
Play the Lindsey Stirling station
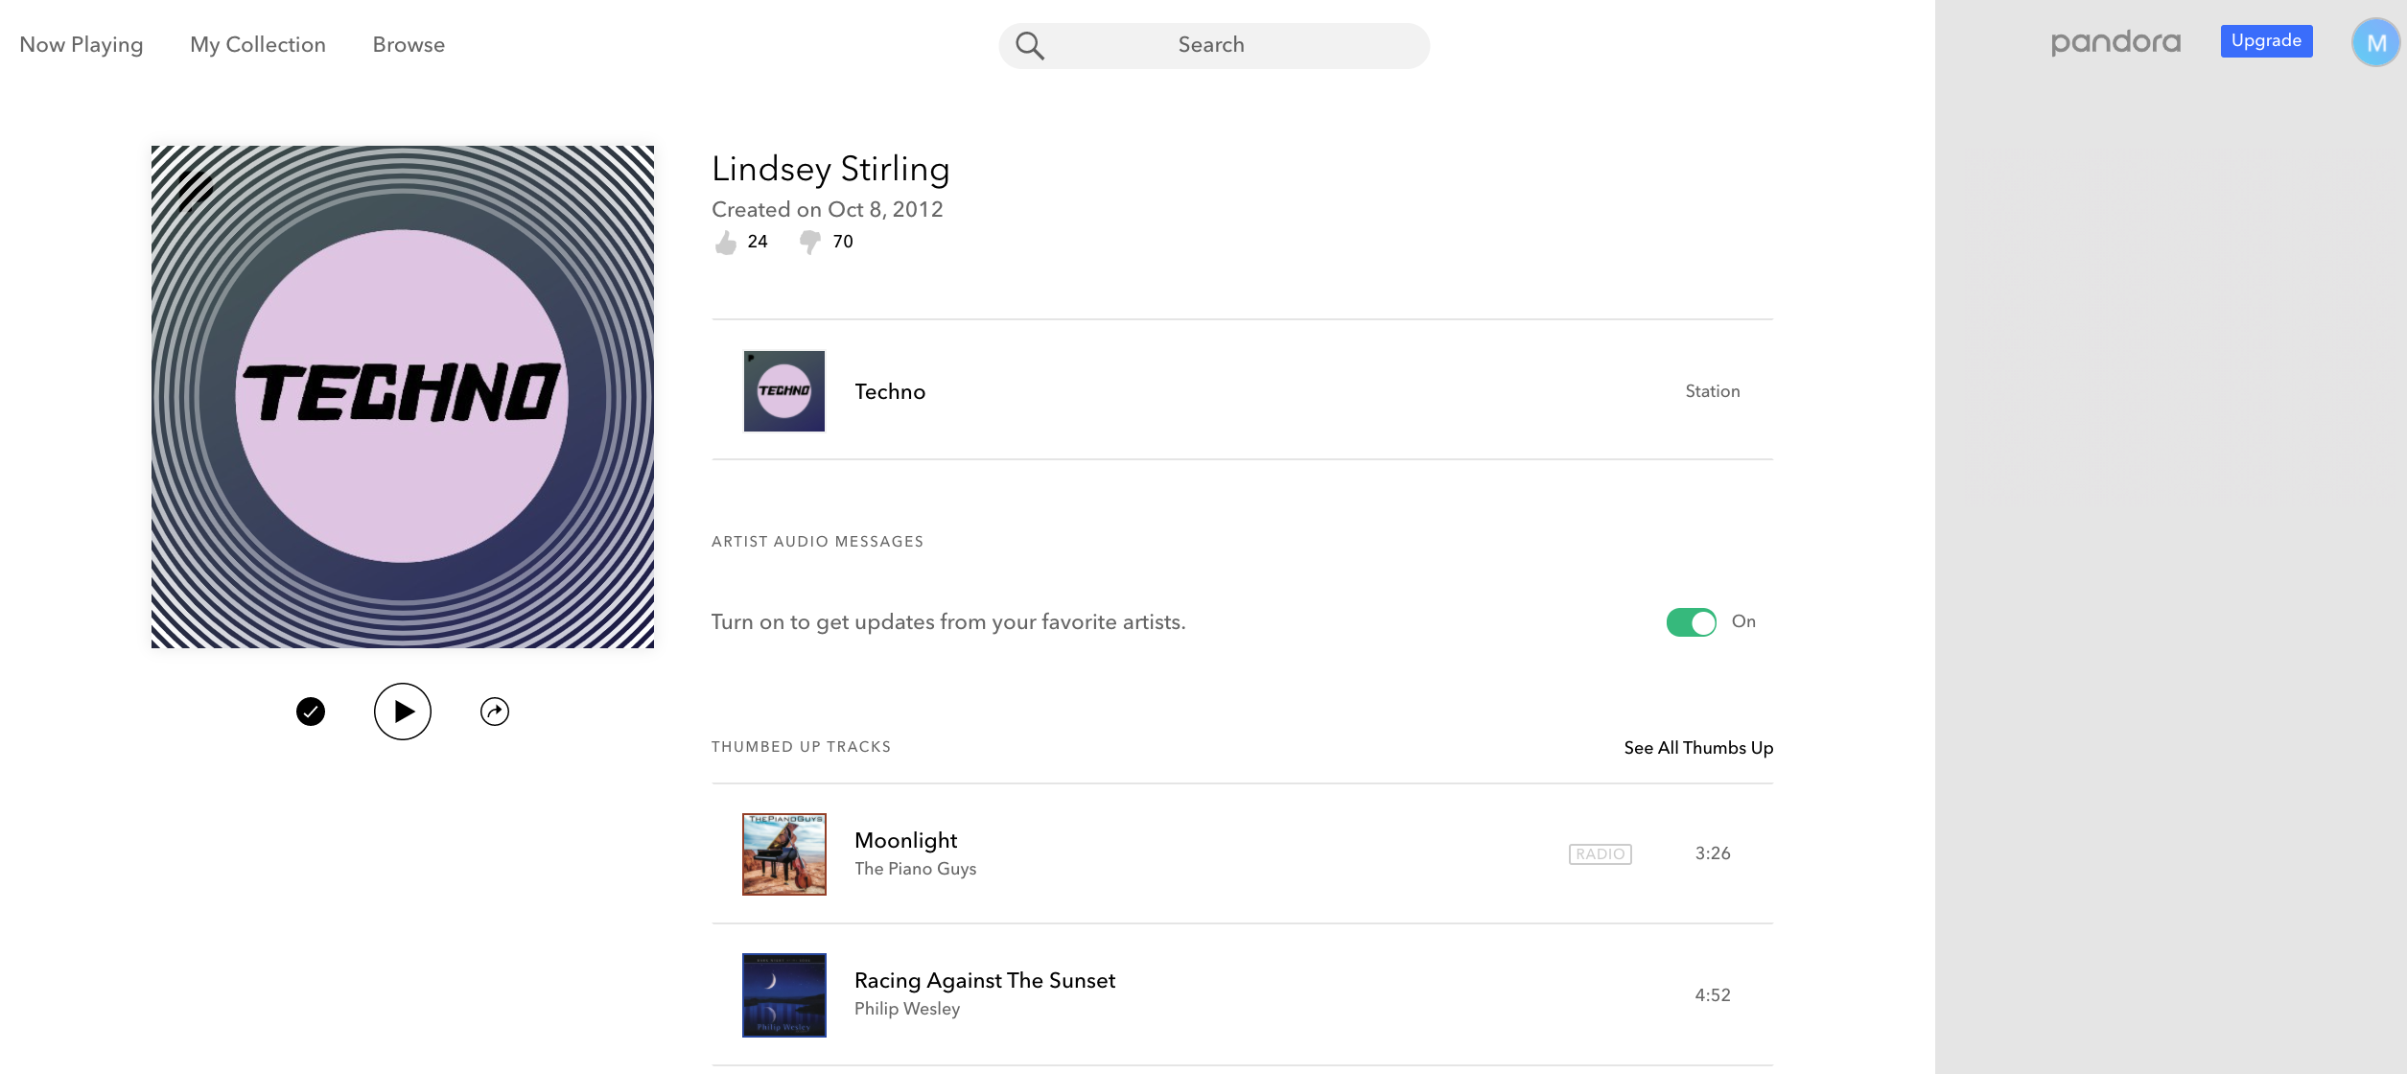pyautogui.click(x=403, y=711)
